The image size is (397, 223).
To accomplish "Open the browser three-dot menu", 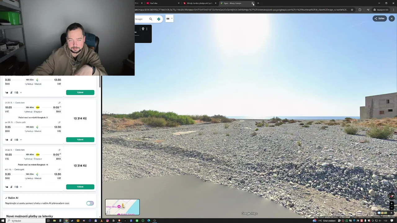I will coord(393,10).
